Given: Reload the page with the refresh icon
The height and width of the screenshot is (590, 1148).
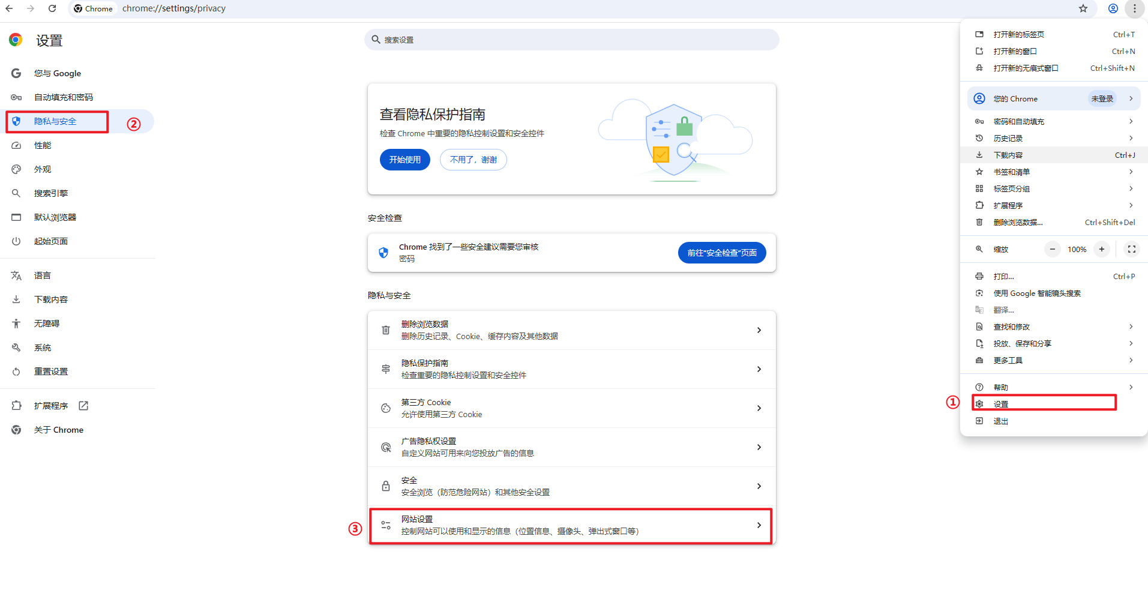Looking at the screenshot, I should coord(52,8).
